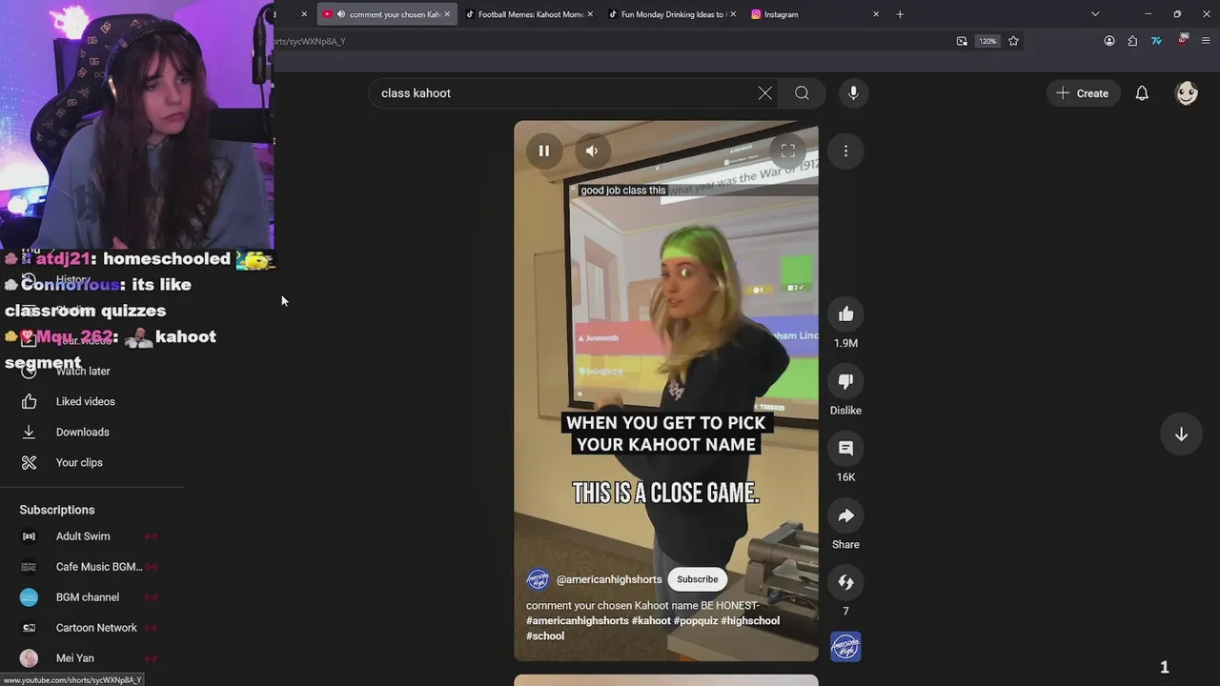The width and height of the screenshot is (1220, 686).
Task: Open Cafe Music BGM subscription
Action: (x=91, y=567)
